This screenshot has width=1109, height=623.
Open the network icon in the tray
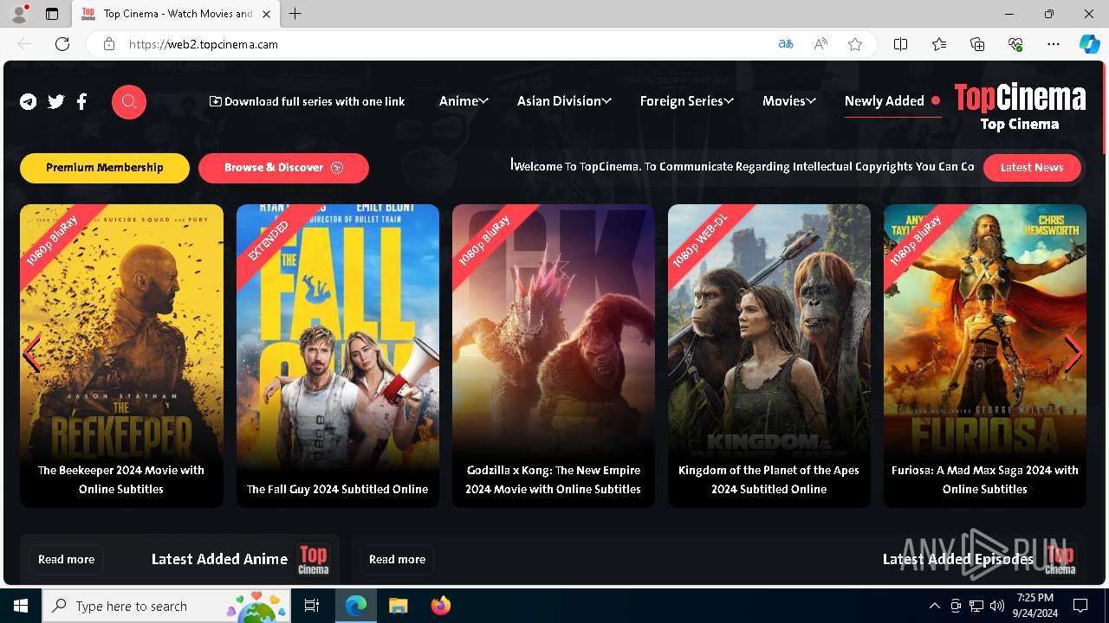point(976,606)
